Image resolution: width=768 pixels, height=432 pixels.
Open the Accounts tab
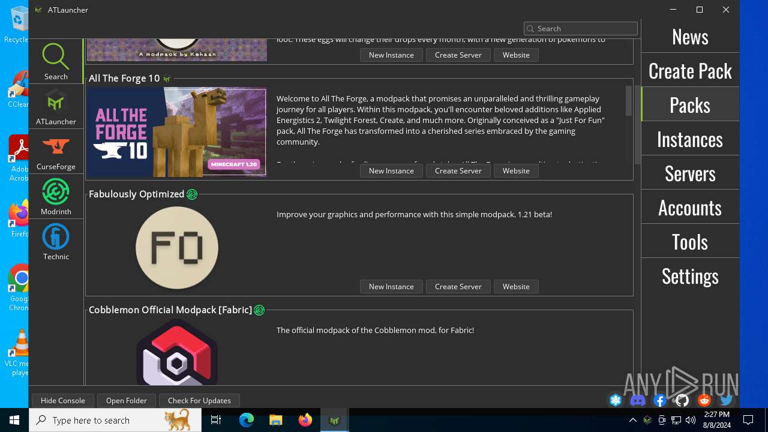[x=690, y=207]
